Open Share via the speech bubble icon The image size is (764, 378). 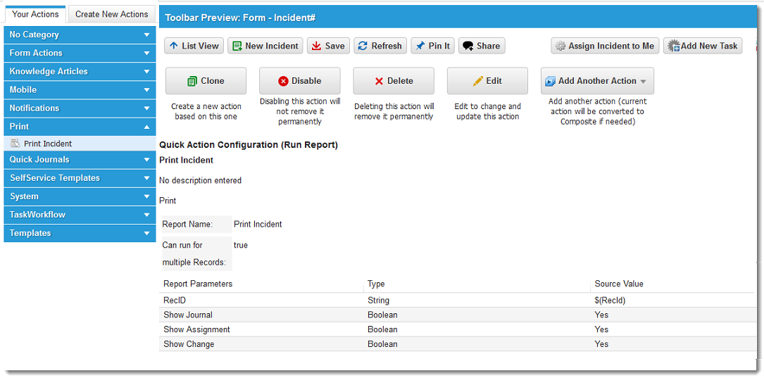[x=468, y=46]
